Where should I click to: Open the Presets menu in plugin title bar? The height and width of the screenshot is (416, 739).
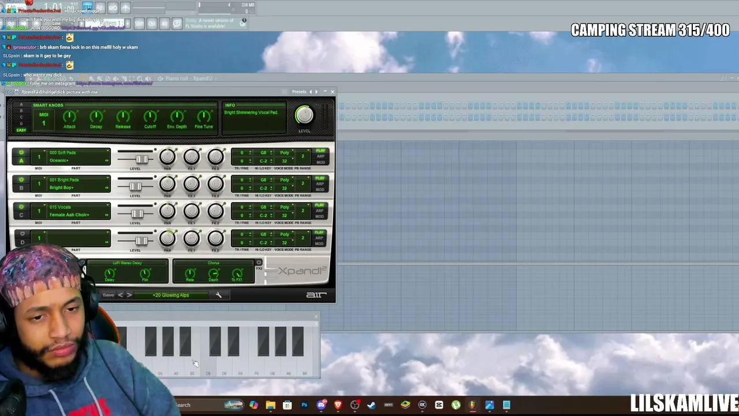click(299, 92)
